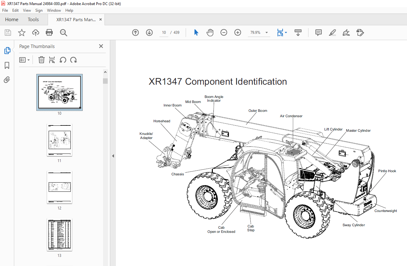Open thumbnails options menu dropdown

[25, 60]
